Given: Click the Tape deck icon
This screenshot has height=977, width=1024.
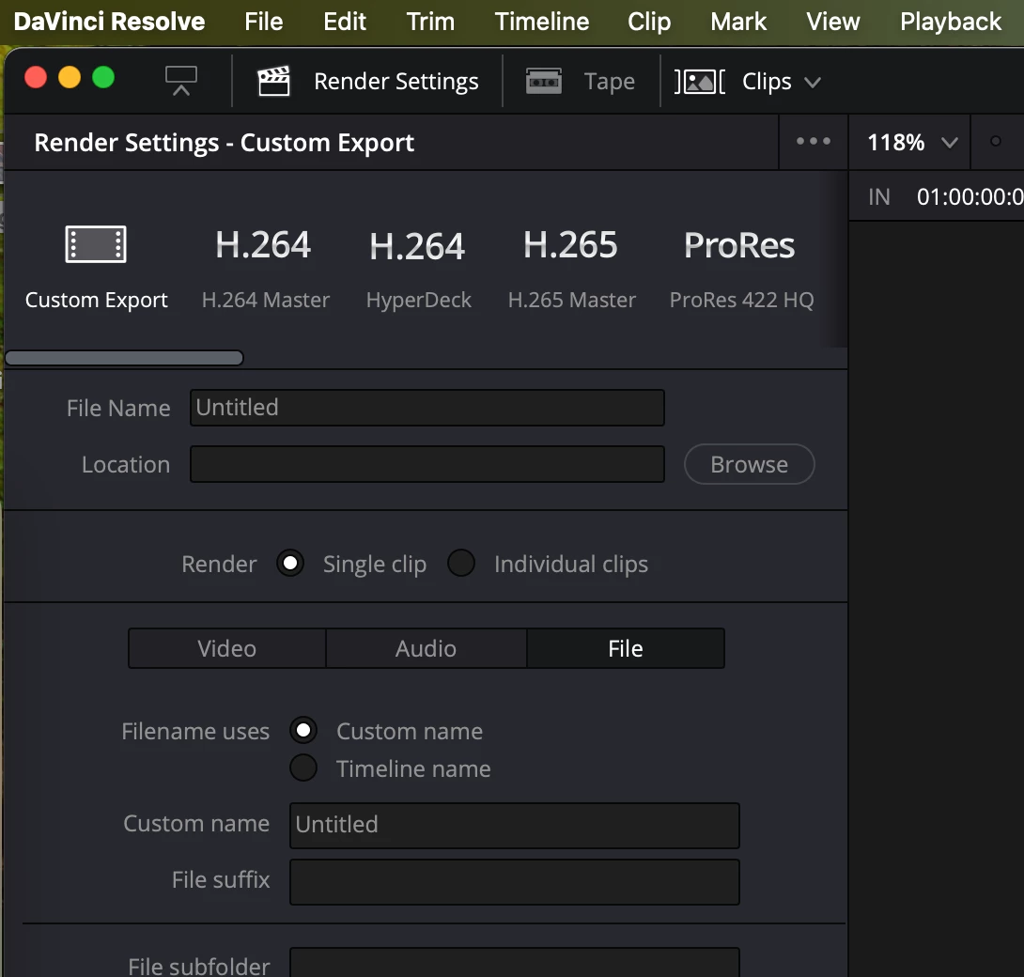Looking at the screenshot, I should click(544, 82).
